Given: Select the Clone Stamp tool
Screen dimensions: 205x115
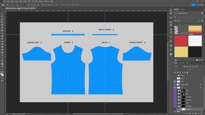Looking at the screenshot, I should (2, 36).
